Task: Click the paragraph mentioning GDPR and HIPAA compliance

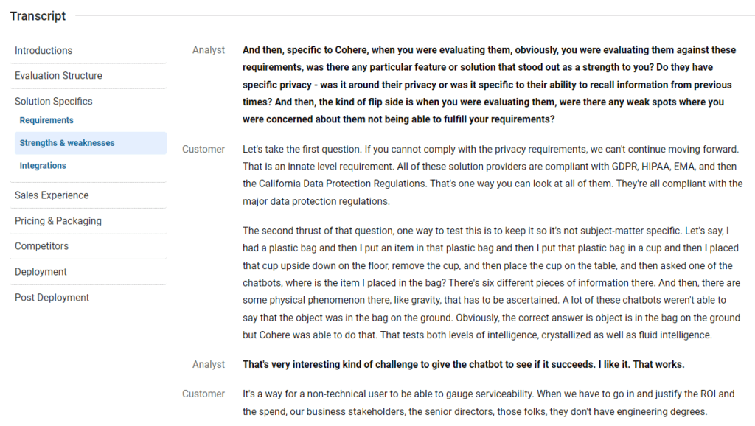Action: (493, 175)
